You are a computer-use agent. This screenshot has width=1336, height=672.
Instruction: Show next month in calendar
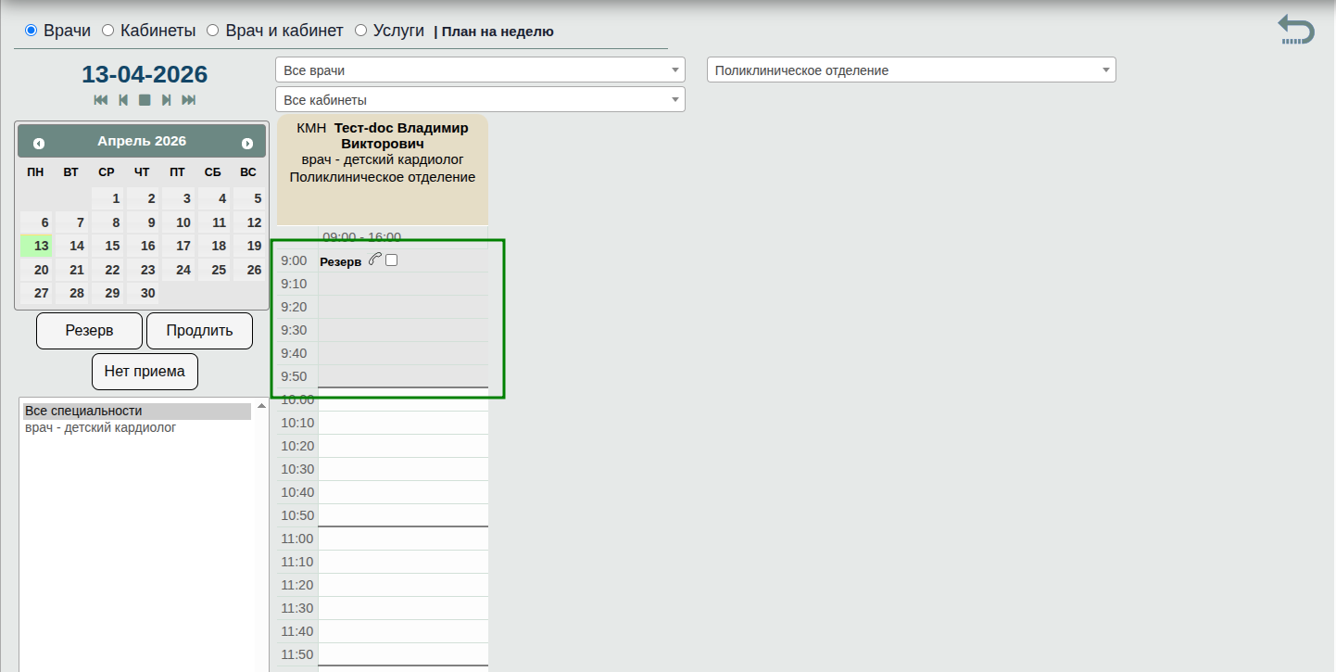(x=247, y=143)
